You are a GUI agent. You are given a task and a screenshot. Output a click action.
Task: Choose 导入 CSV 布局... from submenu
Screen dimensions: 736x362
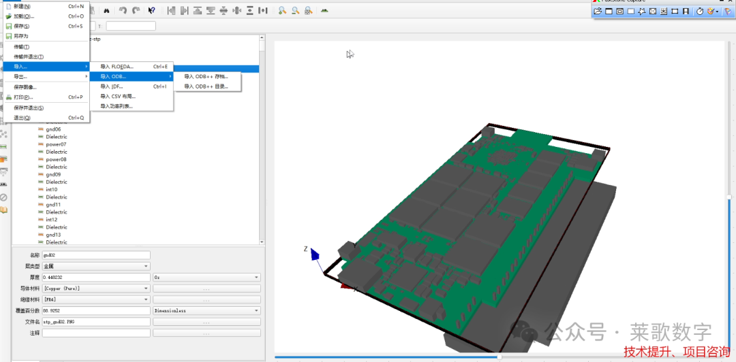pyautogui.click(x=132, y=96)
